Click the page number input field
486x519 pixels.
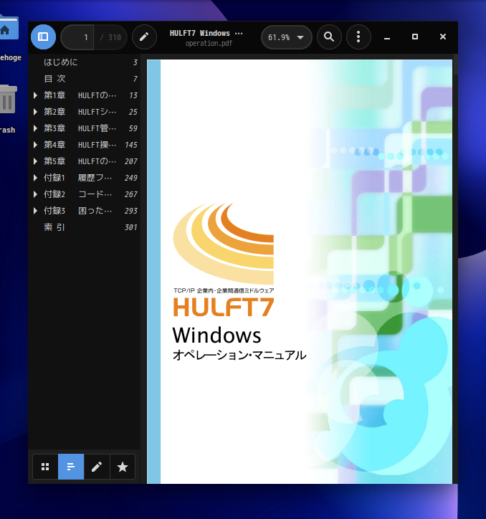pyautogui.click(x=77, y=37)
